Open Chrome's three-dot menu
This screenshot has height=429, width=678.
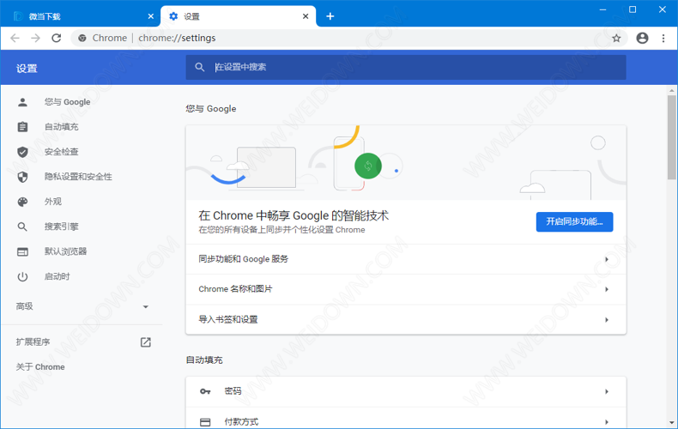click(663, 38)
